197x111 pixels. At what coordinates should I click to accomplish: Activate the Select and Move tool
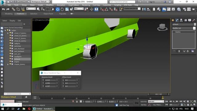point(58,9)
